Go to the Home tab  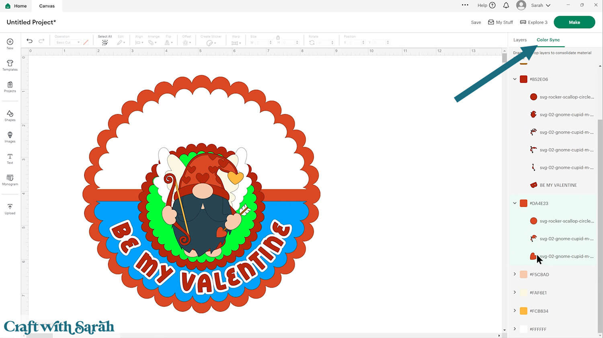pos(16,6)
